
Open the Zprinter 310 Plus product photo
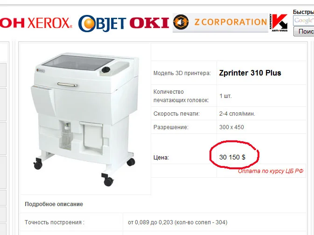click(85, 118)
